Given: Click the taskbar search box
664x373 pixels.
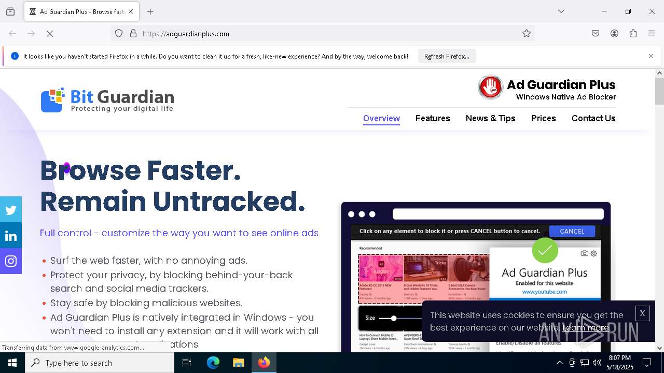Looking at the screenshot, I should [x=100, y=363].
